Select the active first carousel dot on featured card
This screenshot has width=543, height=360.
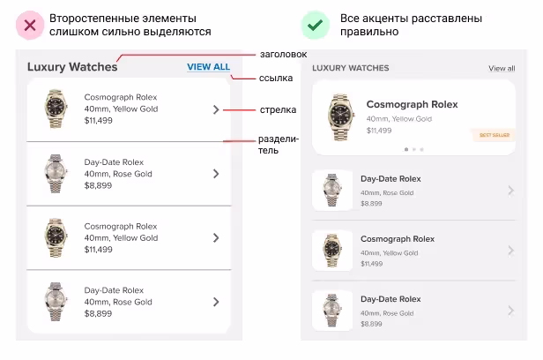405,150
